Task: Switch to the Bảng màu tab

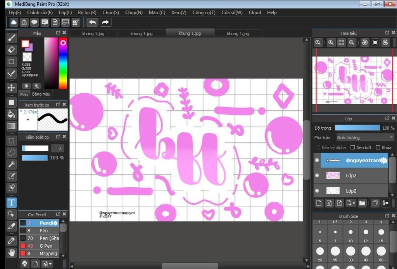Action: tap(41, 94)
